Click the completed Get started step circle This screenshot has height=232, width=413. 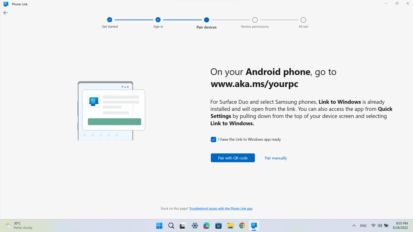110,20
